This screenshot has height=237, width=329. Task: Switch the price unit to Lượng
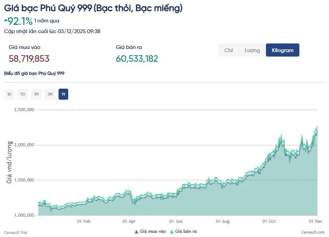click(x=252, y=50)
